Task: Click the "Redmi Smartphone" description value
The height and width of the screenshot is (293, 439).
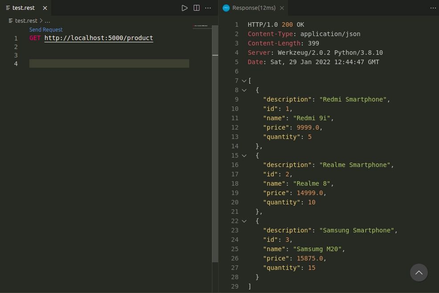Action: [353, 99]
